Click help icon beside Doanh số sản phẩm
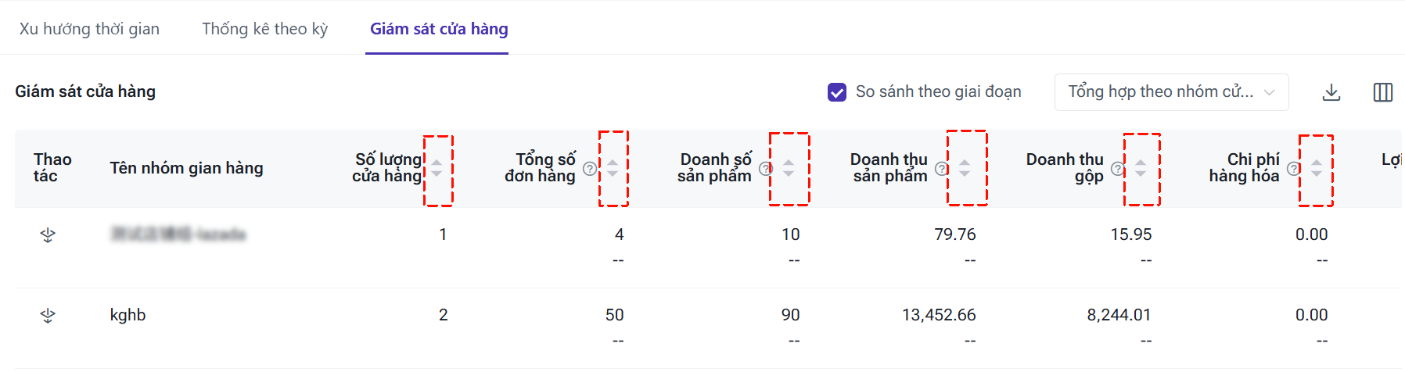 tap(765, 168)
